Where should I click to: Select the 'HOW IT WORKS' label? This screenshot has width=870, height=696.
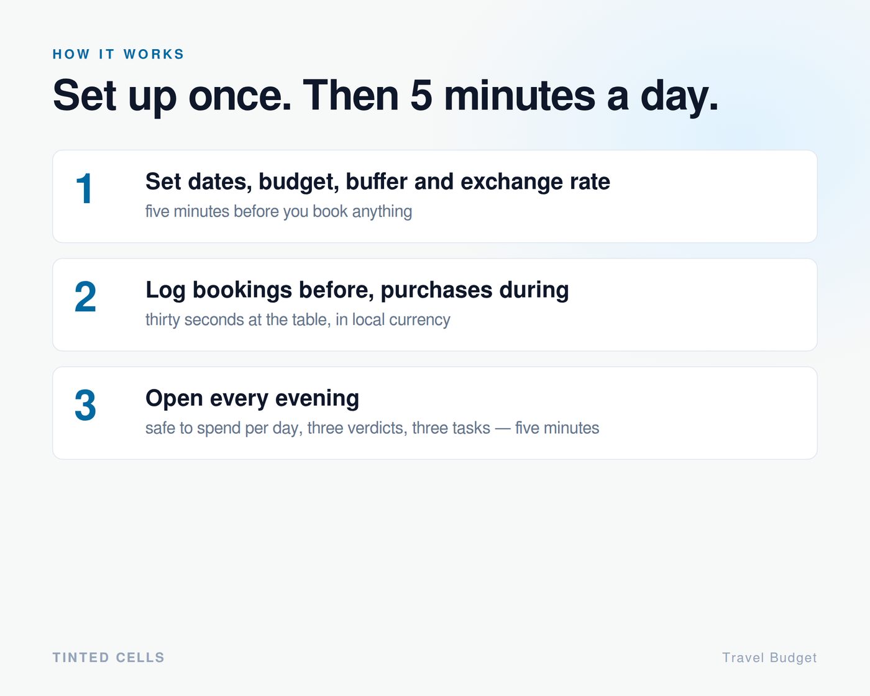(x=118, y=54)
